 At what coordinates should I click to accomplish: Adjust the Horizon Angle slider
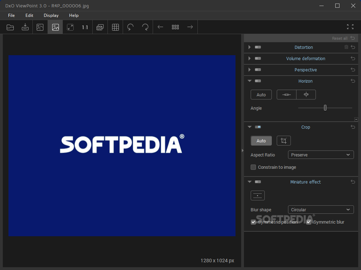click(x=325, y=108)
